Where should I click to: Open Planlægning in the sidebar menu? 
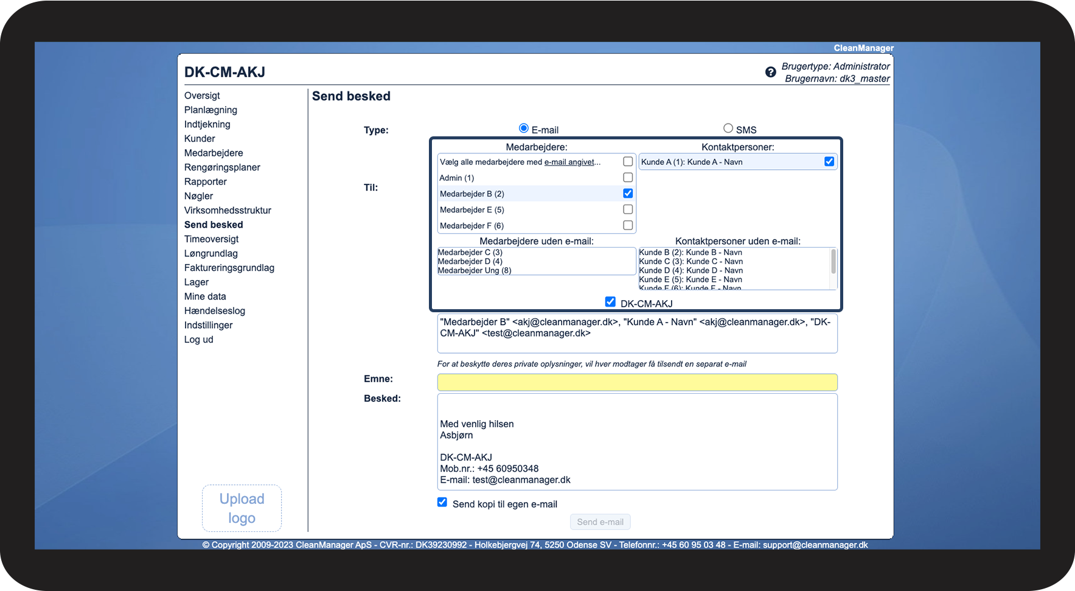click(x=210, y=110)
